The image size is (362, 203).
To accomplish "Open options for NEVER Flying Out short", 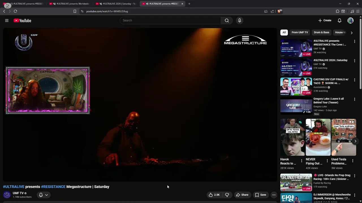I will [x=327, y=161].
